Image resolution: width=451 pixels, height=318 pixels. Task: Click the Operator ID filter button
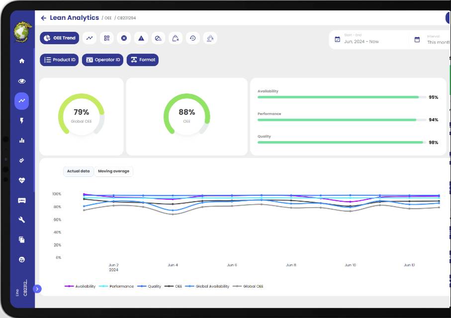click(x=103, y=60)
